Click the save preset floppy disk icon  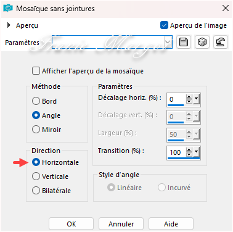pos(184,42)
